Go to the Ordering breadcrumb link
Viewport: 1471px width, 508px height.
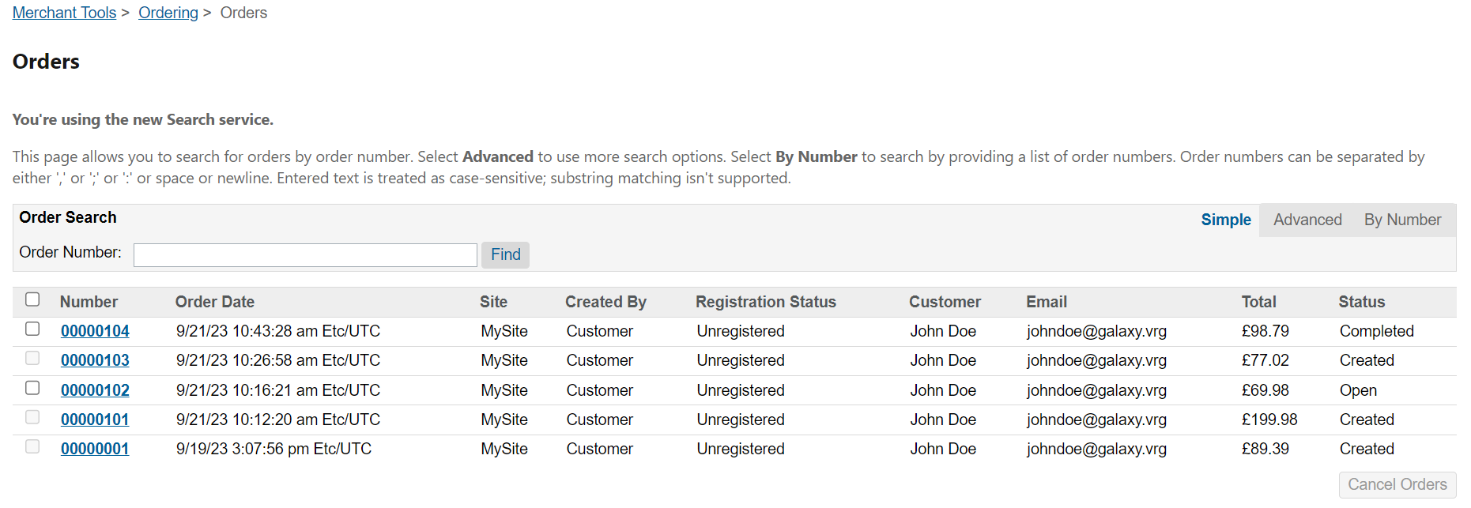click(168, 13)
